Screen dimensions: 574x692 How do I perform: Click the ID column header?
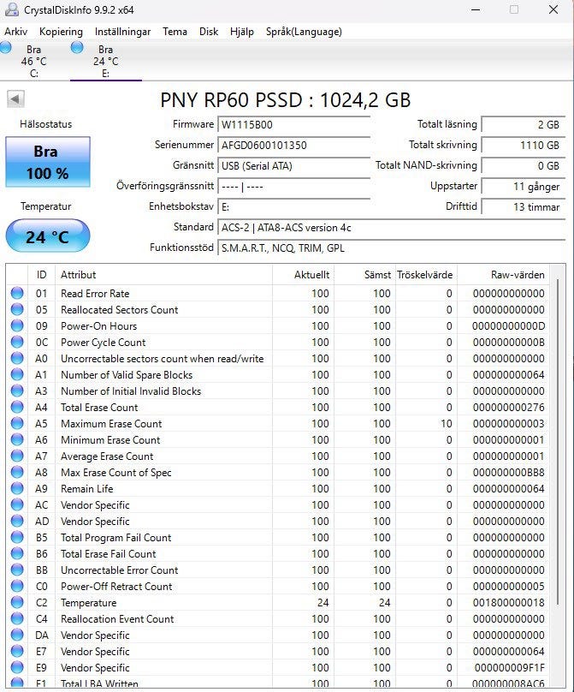click(x=41, y=275)
